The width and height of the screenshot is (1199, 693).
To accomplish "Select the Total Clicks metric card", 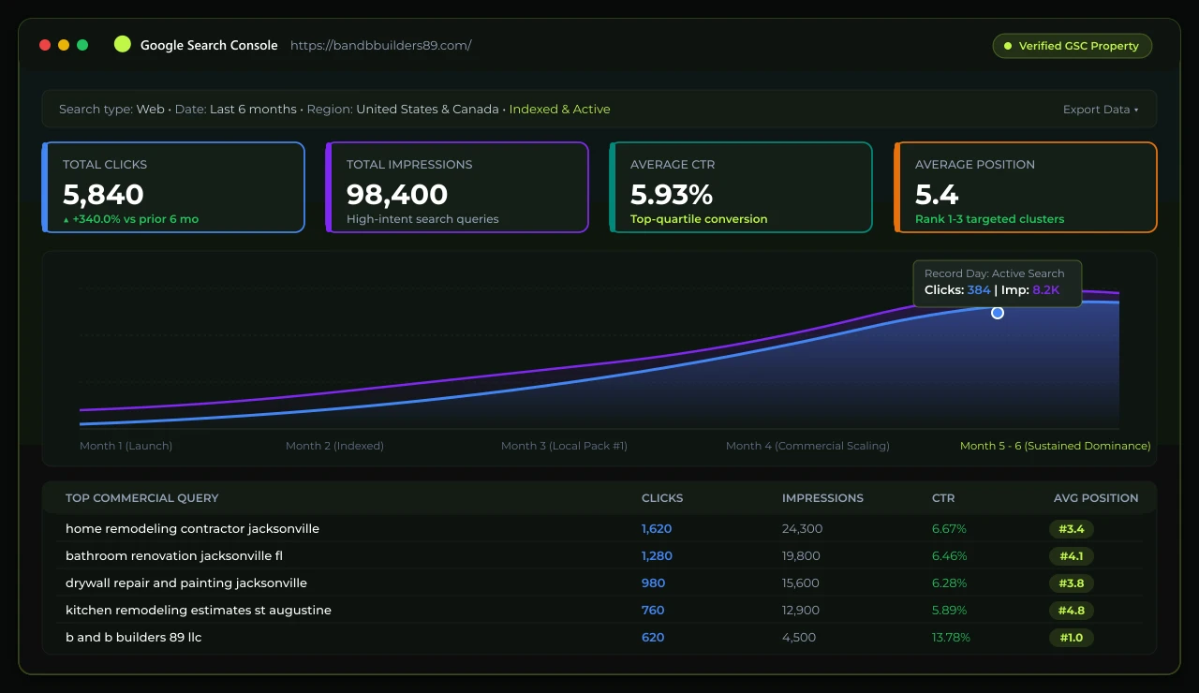I will (173, 187).
